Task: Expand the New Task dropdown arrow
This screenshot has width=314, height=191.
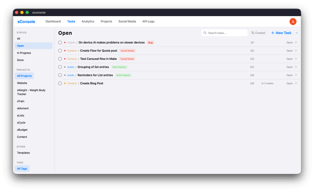Action: [296, 33]
